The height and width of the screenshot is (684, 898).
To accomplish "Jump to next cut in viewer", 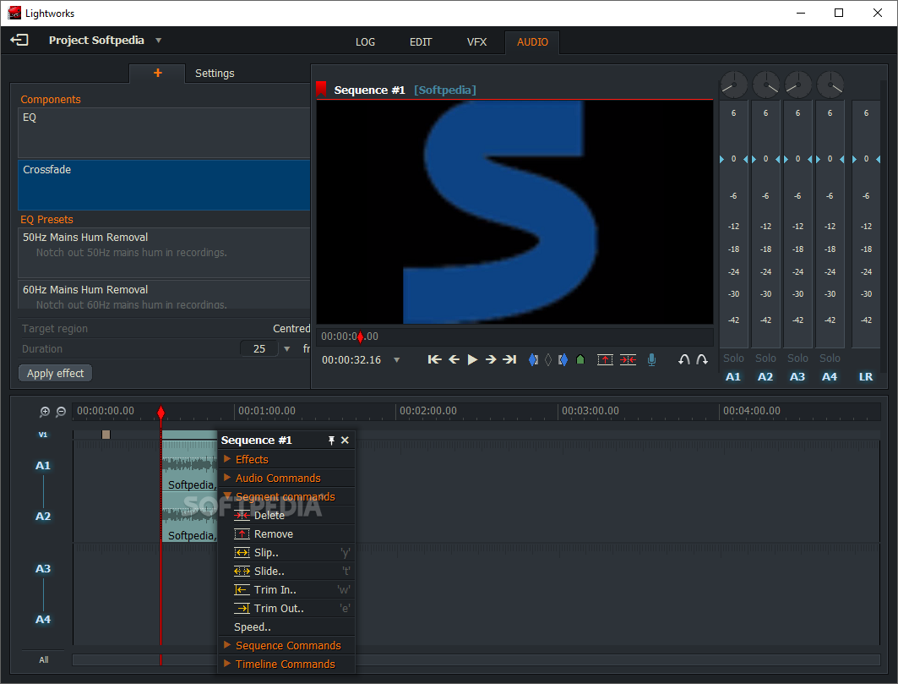I will pyautogui.click(x=509, y=359).
